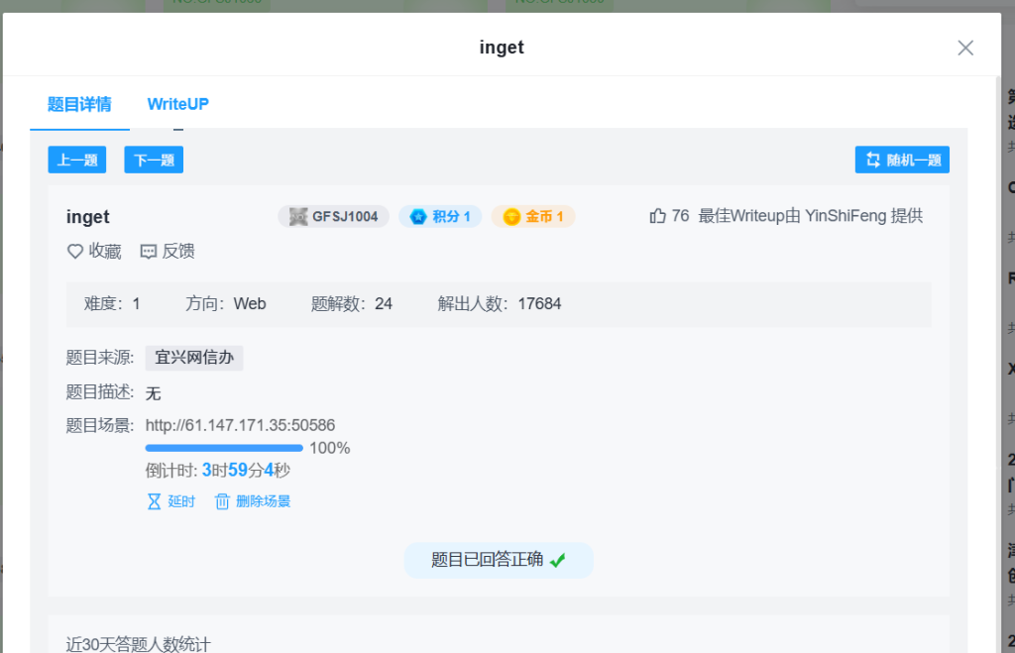Viewport: 1015px width, 653px height.
Task: Select the 题目详情 tab
Action: click(79, 104)
